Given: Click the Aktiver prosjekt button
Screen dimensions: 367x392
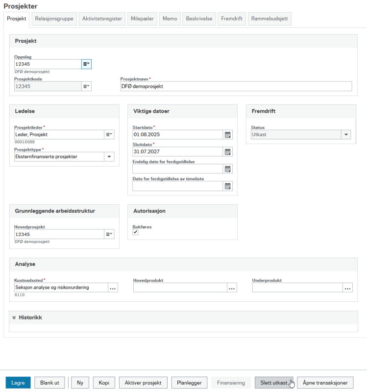Looking at the screenshot, I should [x=143, y=383].
